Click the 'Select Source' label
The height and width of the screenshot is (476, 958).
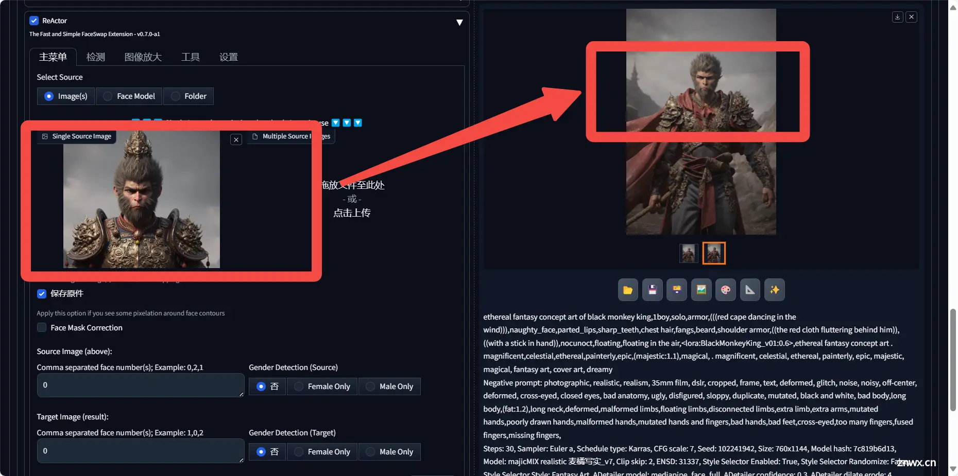[60, 77]
